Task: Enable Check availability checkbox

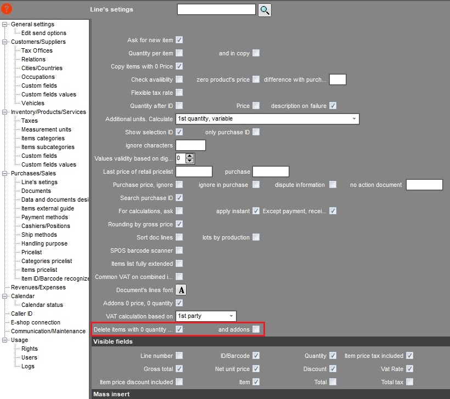Action: point(179,79)
